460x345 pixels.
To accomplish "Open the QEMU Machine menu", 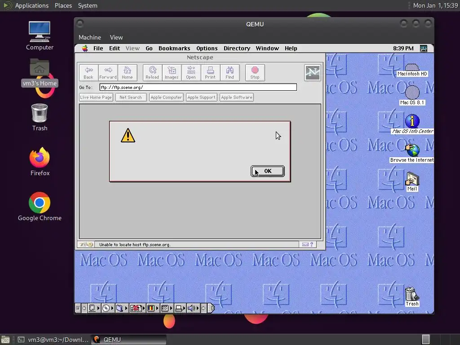I will [90, 37].
